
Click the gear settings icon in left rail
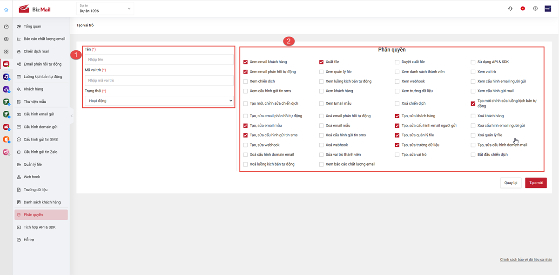6,39
